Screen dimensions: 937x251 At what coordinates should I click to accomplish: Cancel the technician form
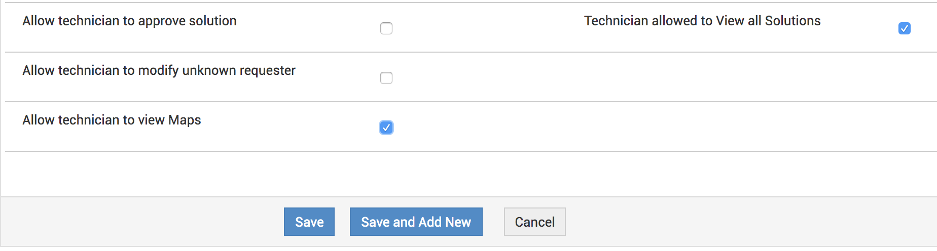(x=534, y=222)
